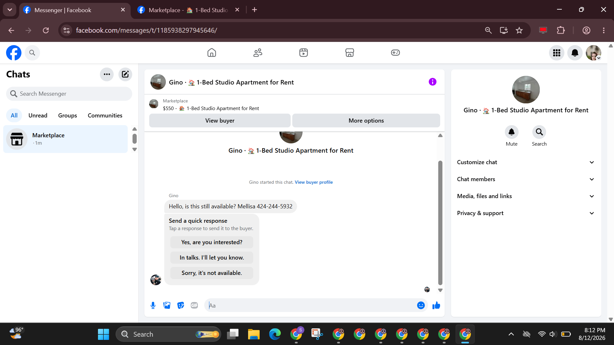
Task: Click the More options button
Action: coord(366,121)
